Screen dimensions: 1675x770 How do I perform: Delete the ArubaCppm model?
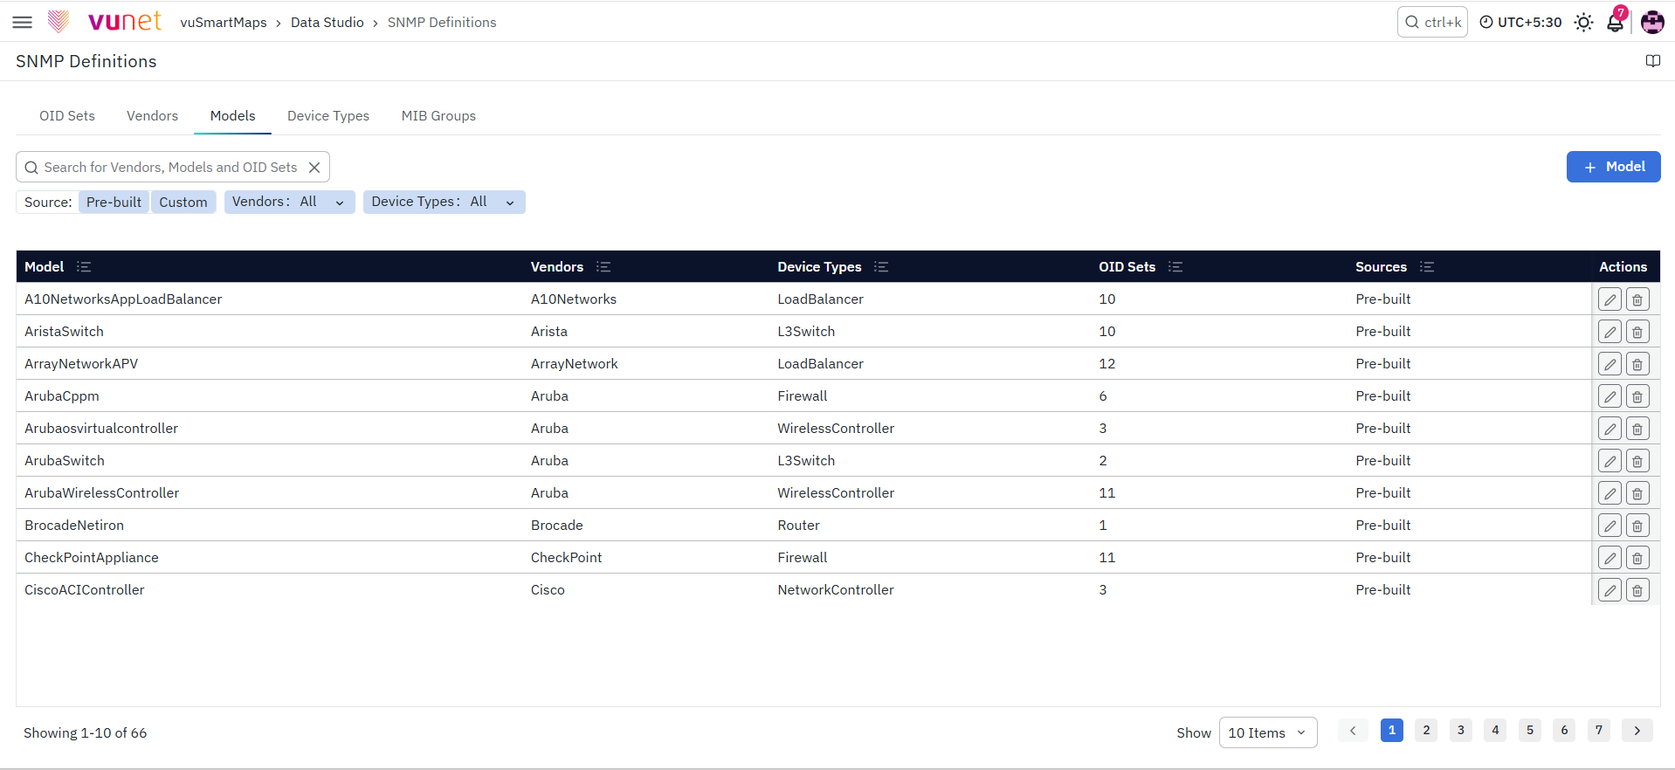(x=1637, y=396)
